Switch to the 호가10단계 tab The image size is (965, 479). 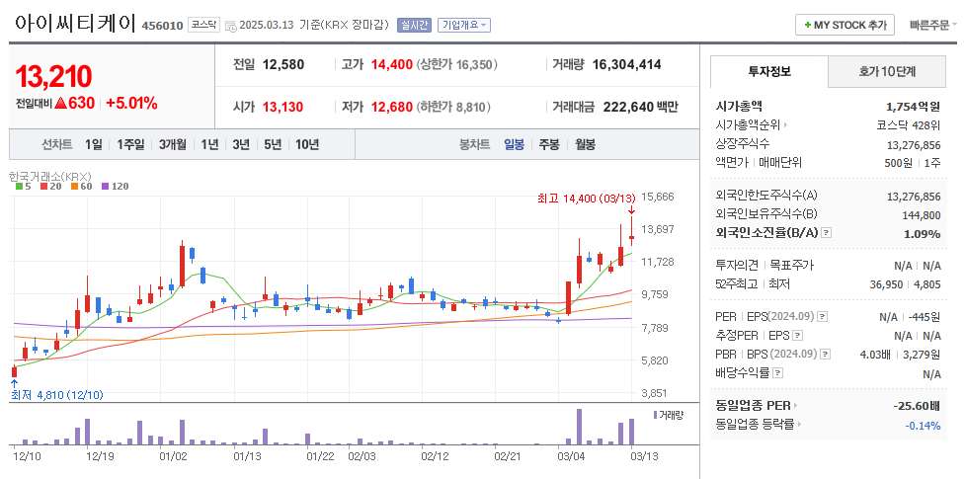tap(887, 71)
